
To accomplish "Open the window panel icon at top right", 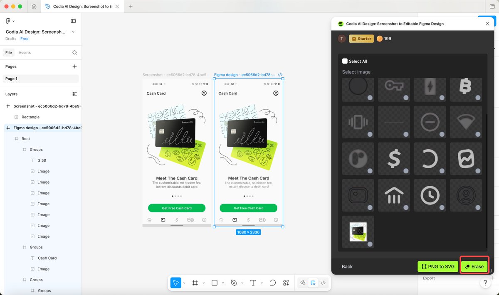I will (x=492, y=6).
